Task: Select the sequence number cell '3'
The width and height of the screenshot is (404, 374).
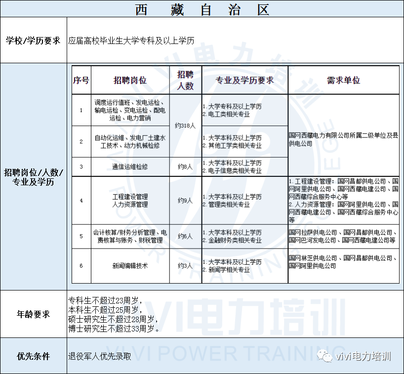Action: click(81, 167)
